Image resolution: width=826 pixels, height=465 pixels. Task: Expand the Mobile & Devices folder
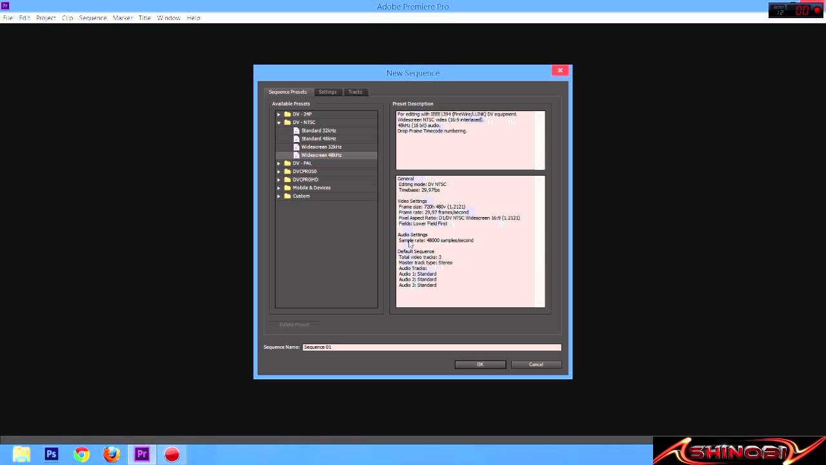[279, 188]
